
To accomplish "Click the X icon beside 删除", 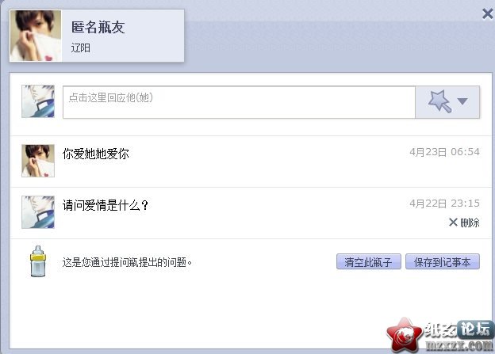I will coord(453,223).
